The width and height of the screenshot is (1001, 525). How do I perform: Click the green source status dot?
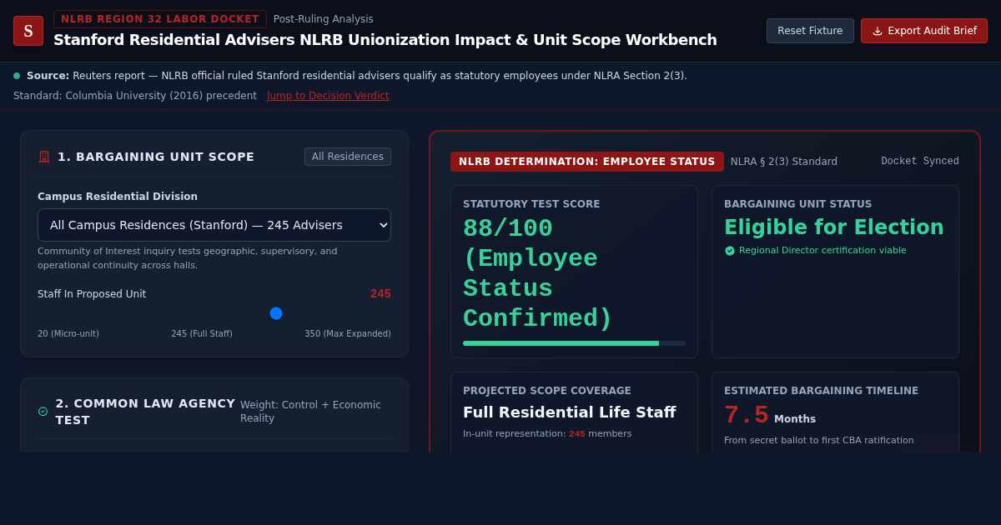(x=17, y=76)
